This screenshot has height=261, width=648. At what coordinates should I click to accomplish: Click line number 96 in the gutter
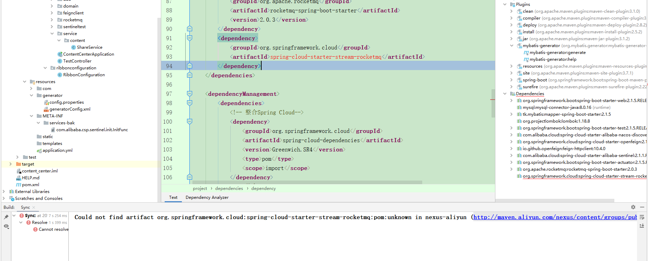pos(169,84)
